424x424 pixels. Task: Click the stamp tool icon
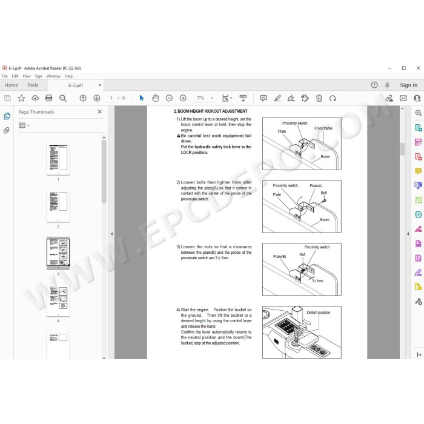(x=305, y=98)
